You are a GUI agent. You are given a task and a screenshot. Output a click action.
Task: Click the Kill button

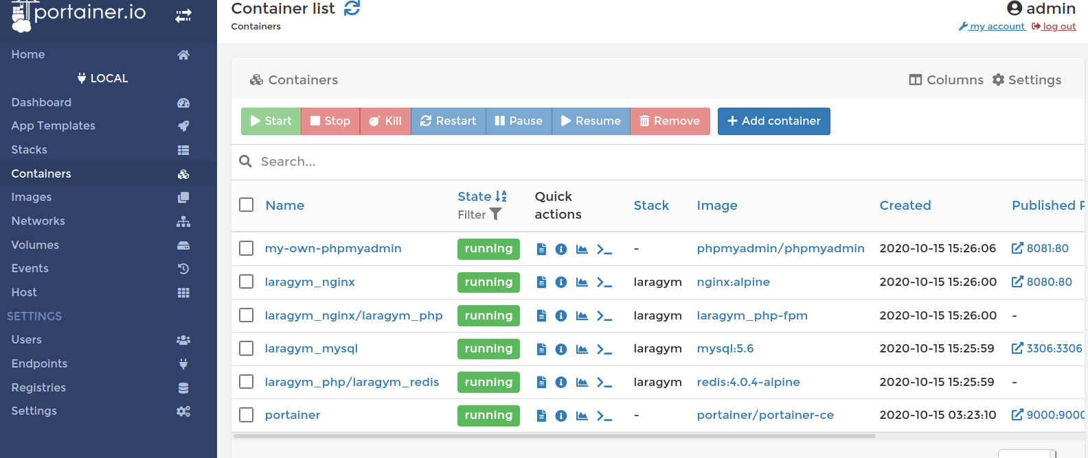385,121
